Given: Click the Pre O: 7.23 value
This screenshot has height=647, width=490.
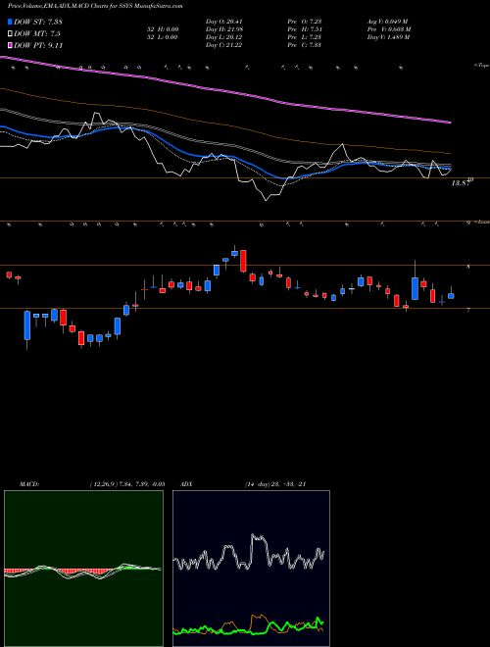Looking at the screenshot, I should pyautogui.click(x=307, y=22).
